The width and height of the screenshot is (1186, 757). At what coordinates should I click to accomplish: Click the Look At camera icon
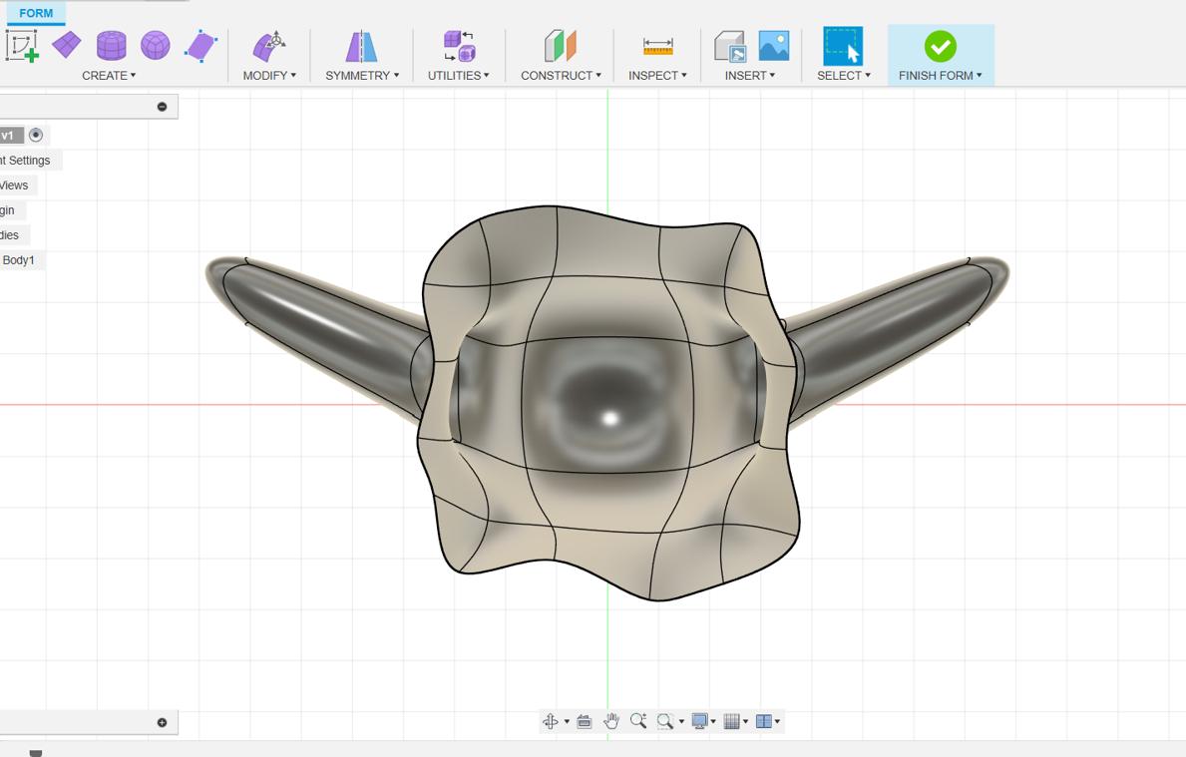point(584,721)
